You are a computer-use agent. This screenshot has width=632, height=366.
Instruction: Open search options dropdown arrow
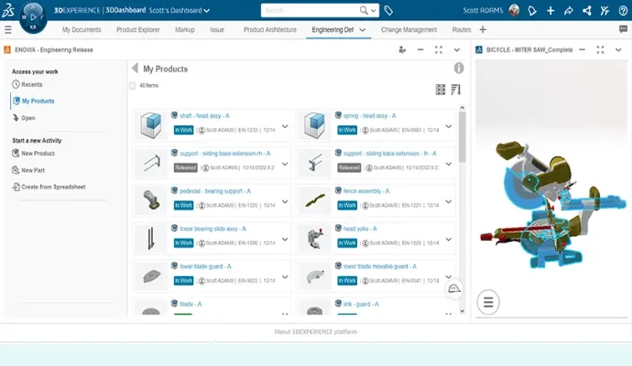click(374, 10)
